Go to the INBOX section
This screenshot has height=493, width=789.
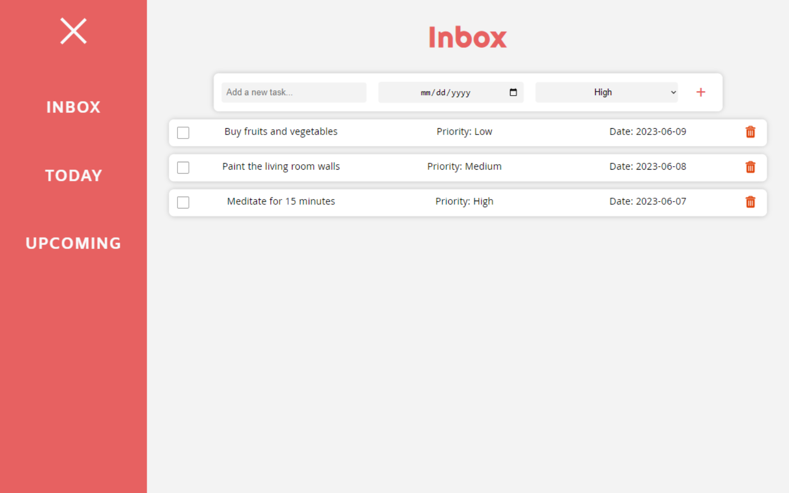pos(73,107)
